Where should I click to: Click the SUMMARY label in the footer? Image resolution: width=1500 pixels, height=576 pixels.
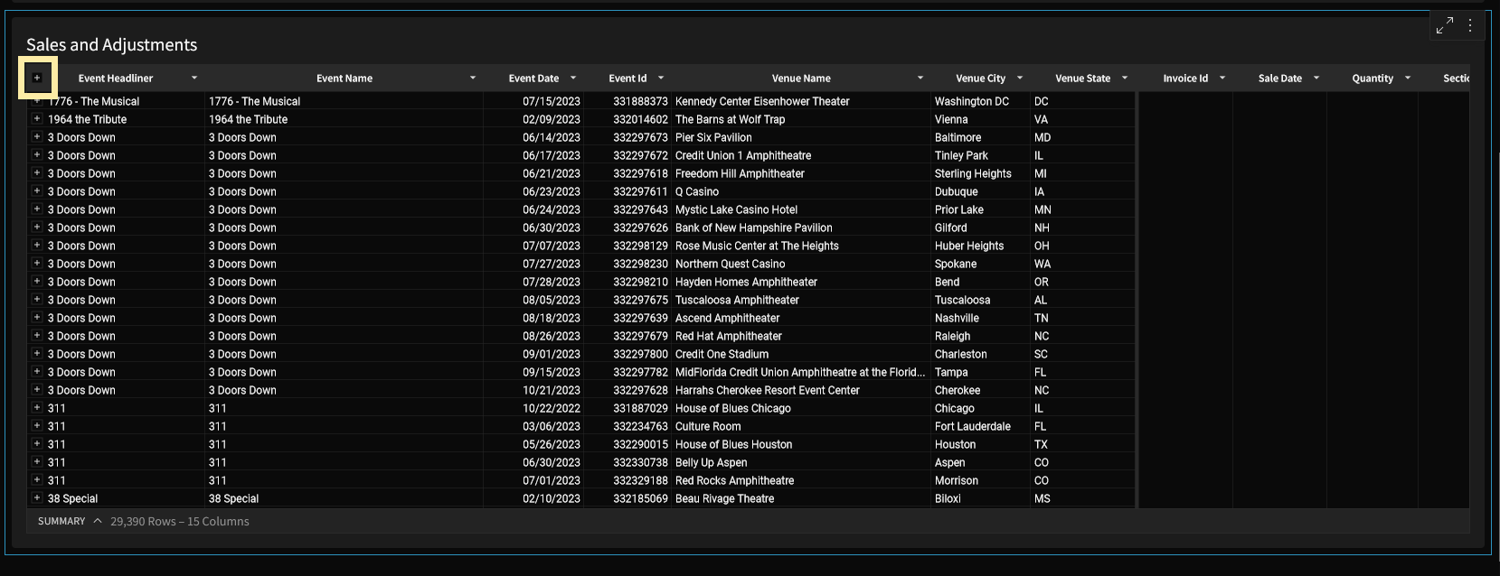point(61,521)
